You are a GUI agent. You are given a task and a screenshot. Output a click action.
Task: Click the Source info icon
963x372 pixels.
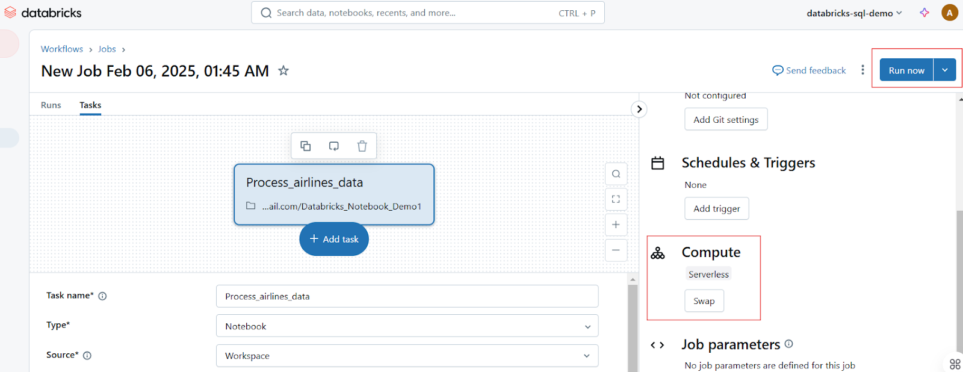click(x=87, y=356)
